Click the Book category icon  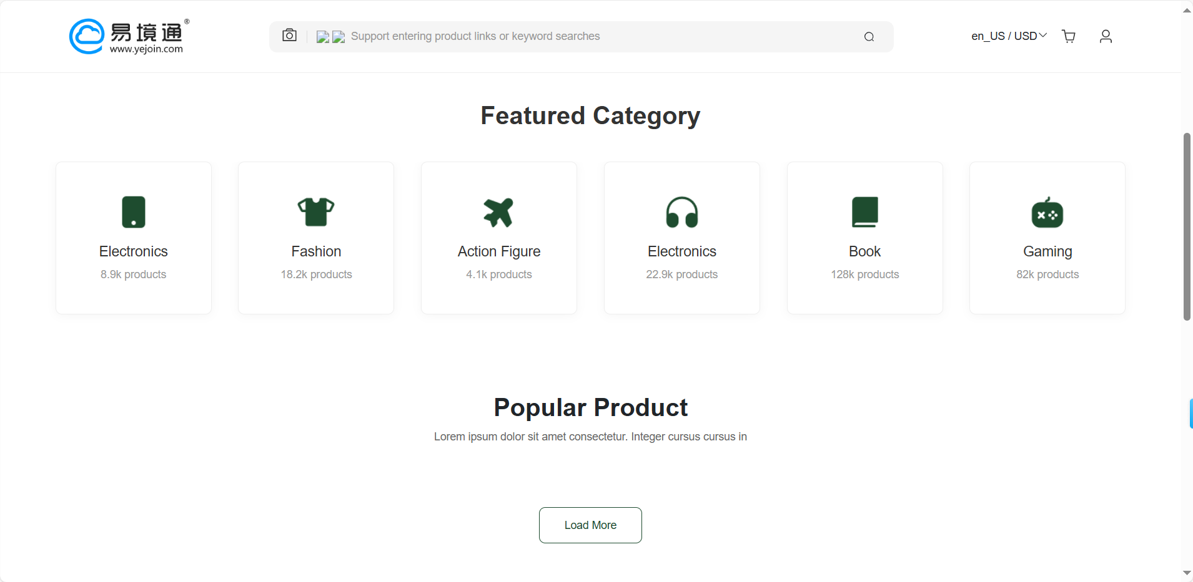[x=864, y=212]
